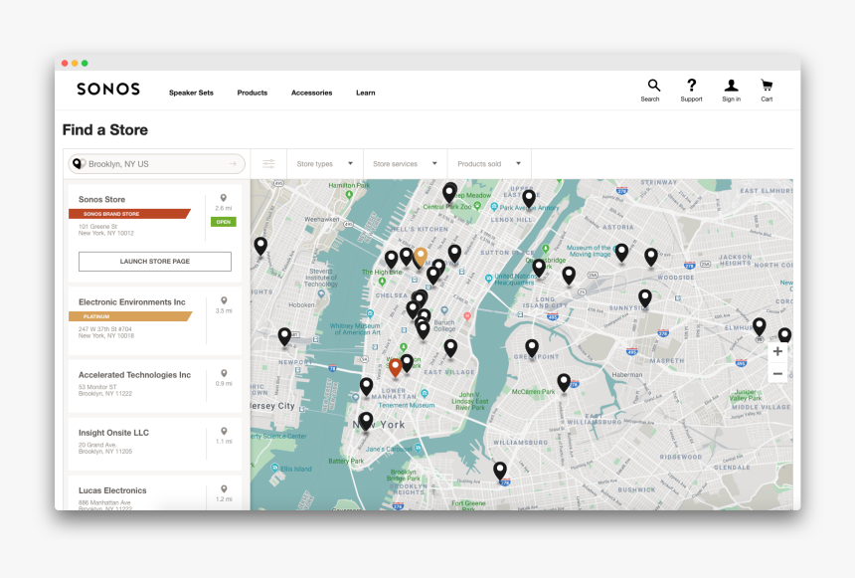Expand the Store types dropdown

click(x=325, y=164)
